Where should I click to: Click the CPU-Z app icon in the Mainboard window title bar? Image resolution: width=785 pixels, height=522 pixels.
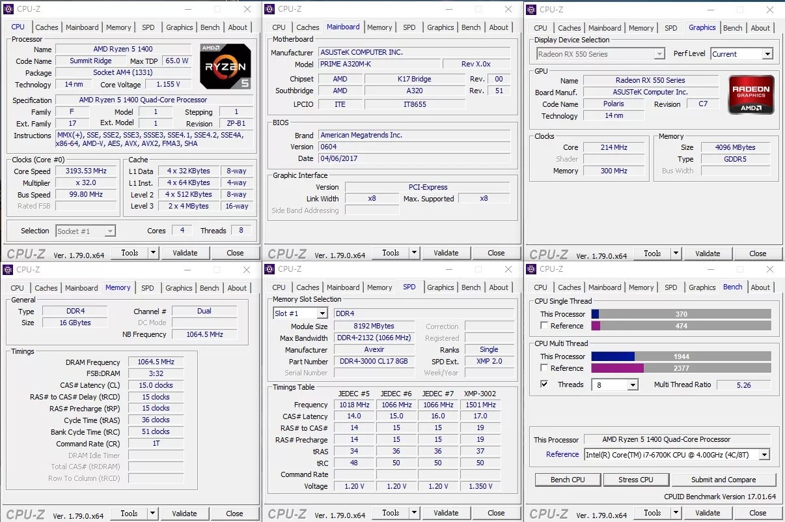(x=269, y=9)
